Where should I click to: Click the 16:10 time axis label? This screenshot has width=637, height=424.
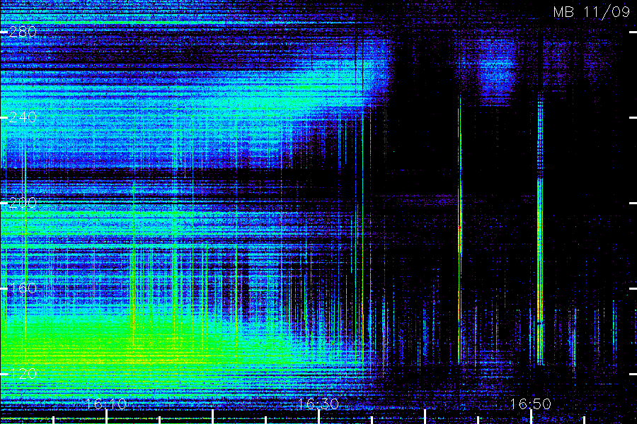pyautogui.click(x=106, y=404)
